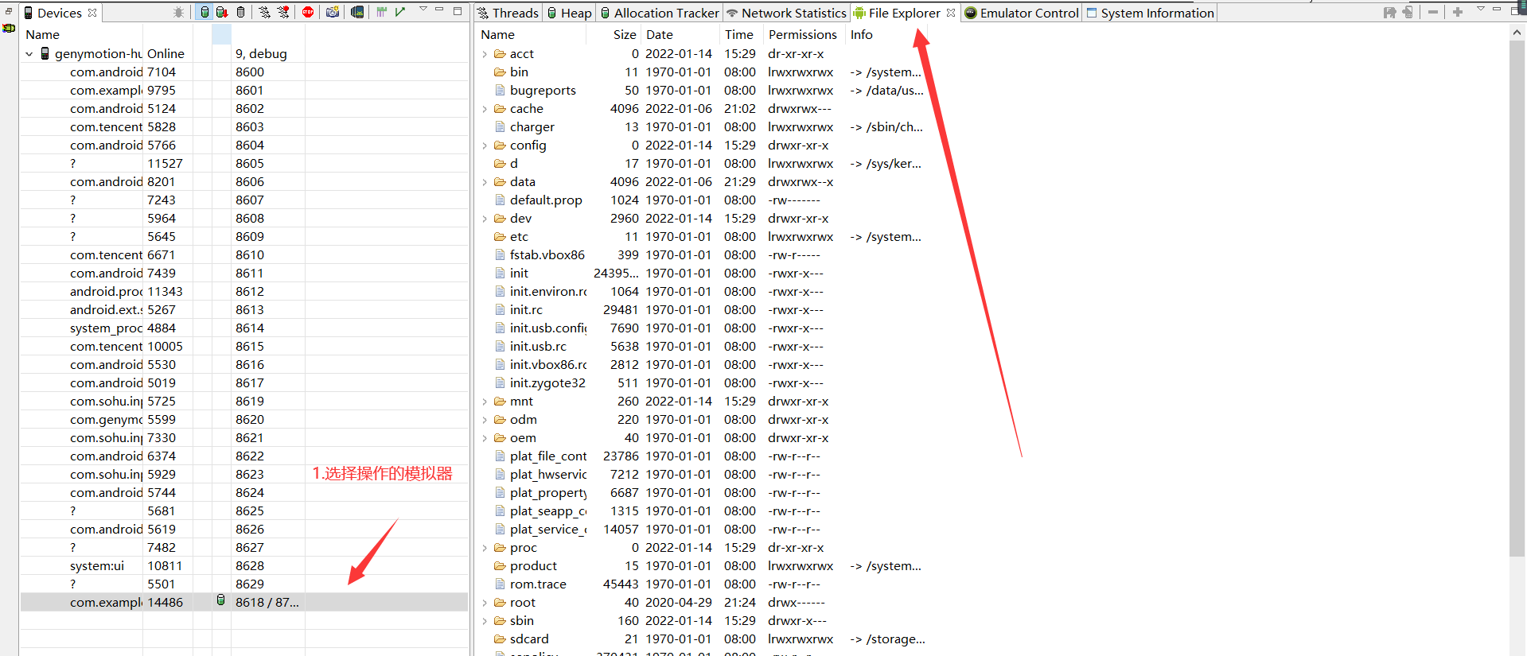Expand the mnt folder
Viewport: 1527px width, 656px height.
(485, 402)
